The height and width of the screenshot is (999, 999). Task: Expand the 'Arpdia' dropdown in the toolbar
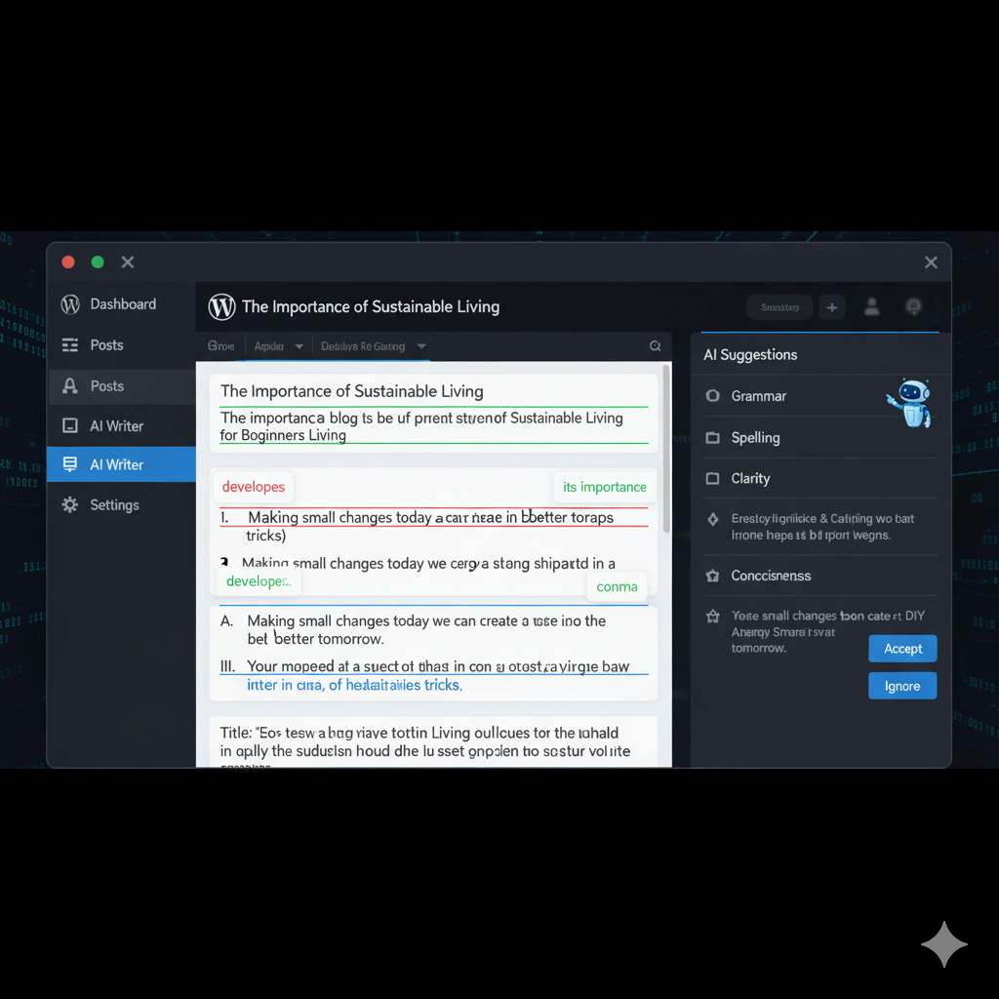click(x=274, y=345)
